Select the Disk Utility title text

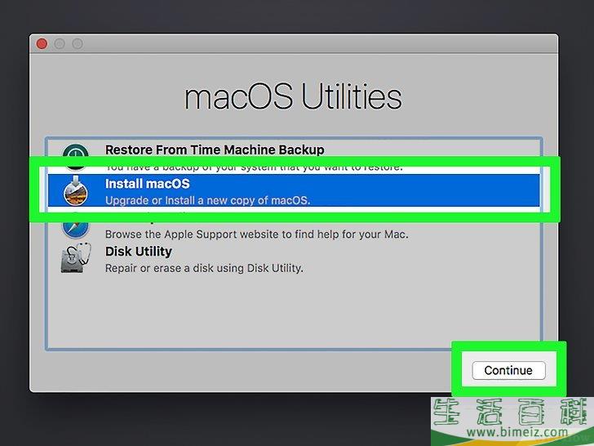coord(138,252)
